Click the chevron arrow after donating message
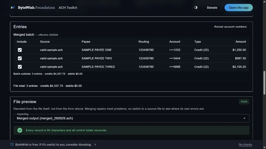266x149 pixels. [x=95, y=145]
